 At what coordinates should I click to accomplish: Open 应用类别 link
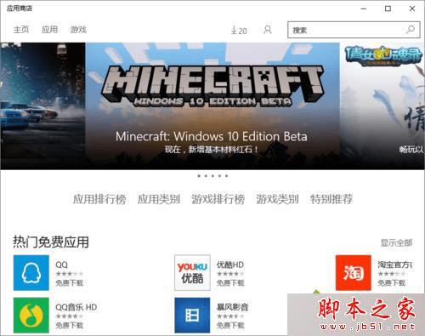point(159,199)
